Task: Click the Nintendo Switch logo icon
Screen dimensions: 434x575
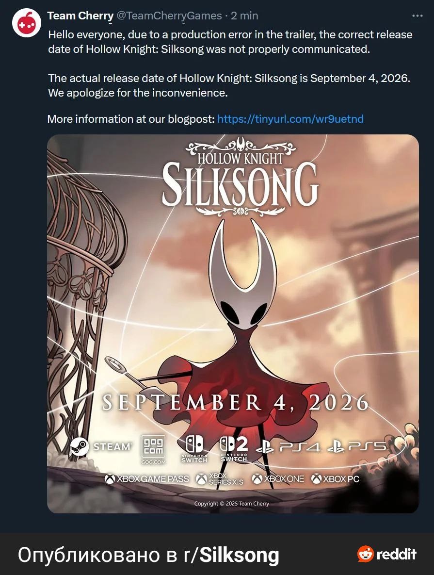Action: click(194, 449)
